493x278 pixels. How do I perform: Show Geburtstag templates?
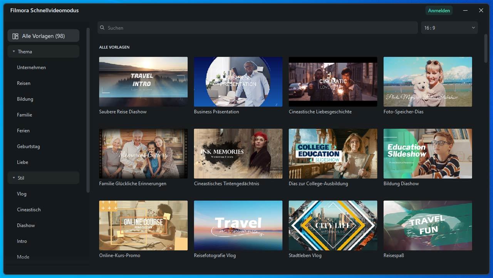28,146
